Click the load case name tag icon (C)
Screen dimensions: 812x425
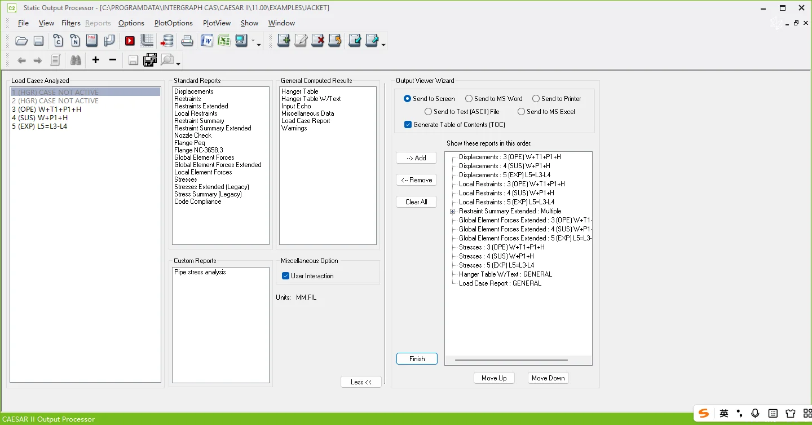coord(58,41)
